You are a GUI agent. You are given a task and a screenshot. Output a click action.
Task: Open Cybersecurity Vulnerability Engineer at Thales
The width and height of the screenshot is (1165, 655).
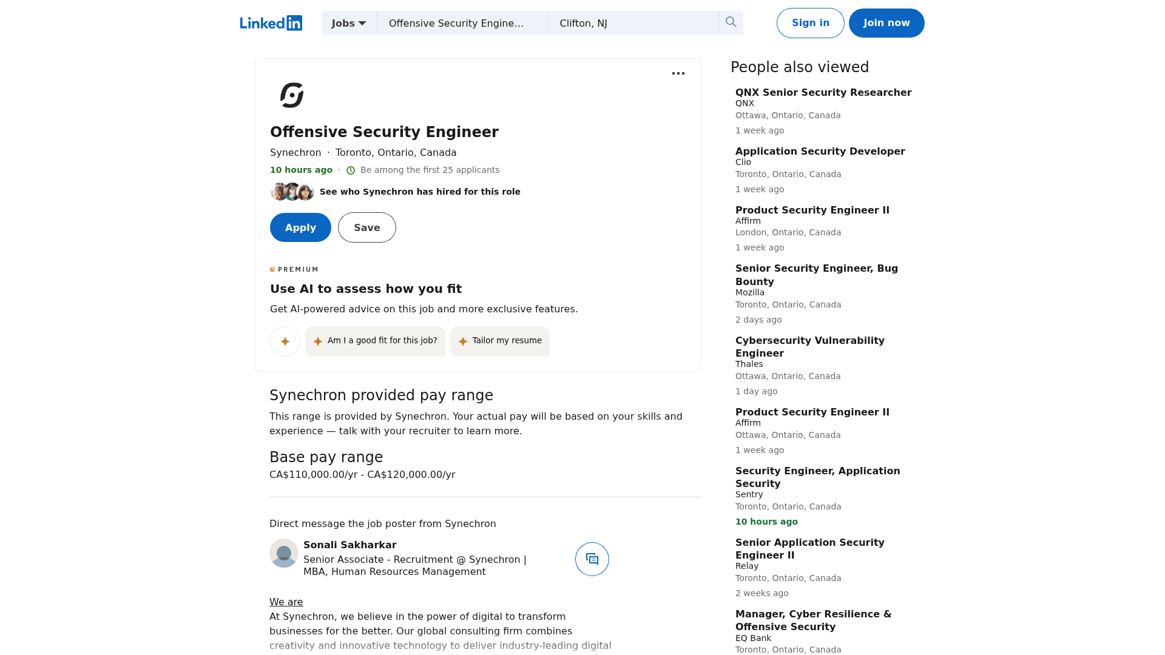click(x=810, y=347)
